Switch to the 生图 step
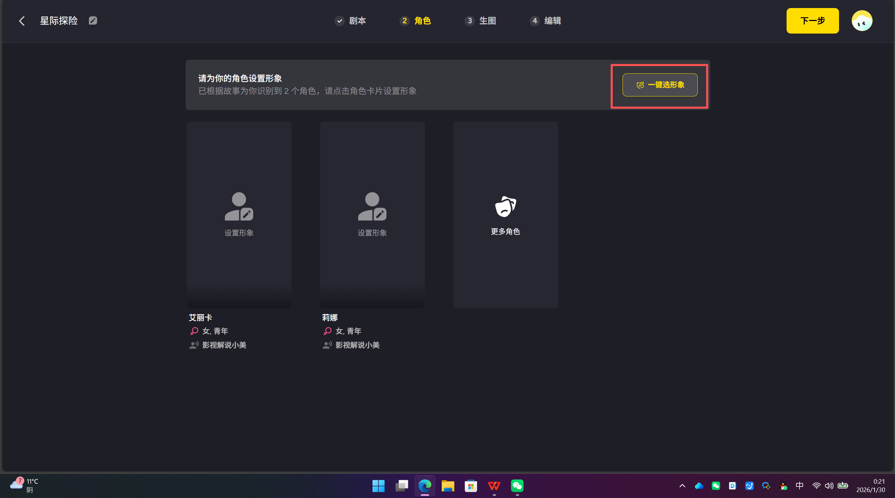This screenshot has width=895, height=498. 488,21
